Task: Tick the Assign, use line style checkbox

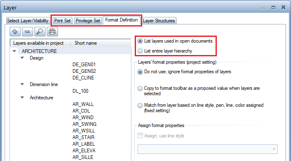Action: (140, 136)
